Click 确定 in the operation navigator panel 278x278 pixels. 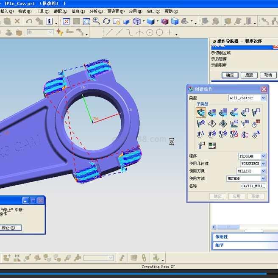(x=230, y=75)
